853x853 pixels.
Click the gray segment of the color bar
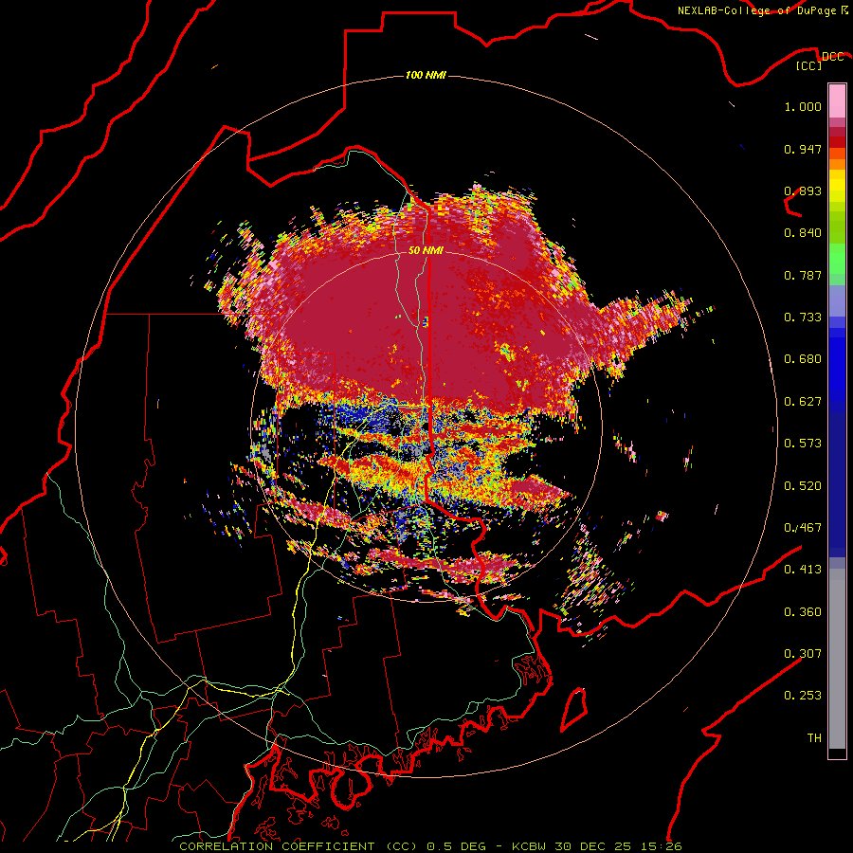click(x=837, y=659)
